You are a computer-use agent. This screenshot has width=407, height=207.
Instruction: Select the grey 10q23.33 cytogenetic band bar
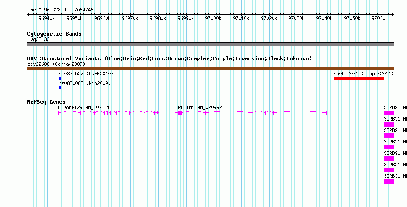[210, 44]
